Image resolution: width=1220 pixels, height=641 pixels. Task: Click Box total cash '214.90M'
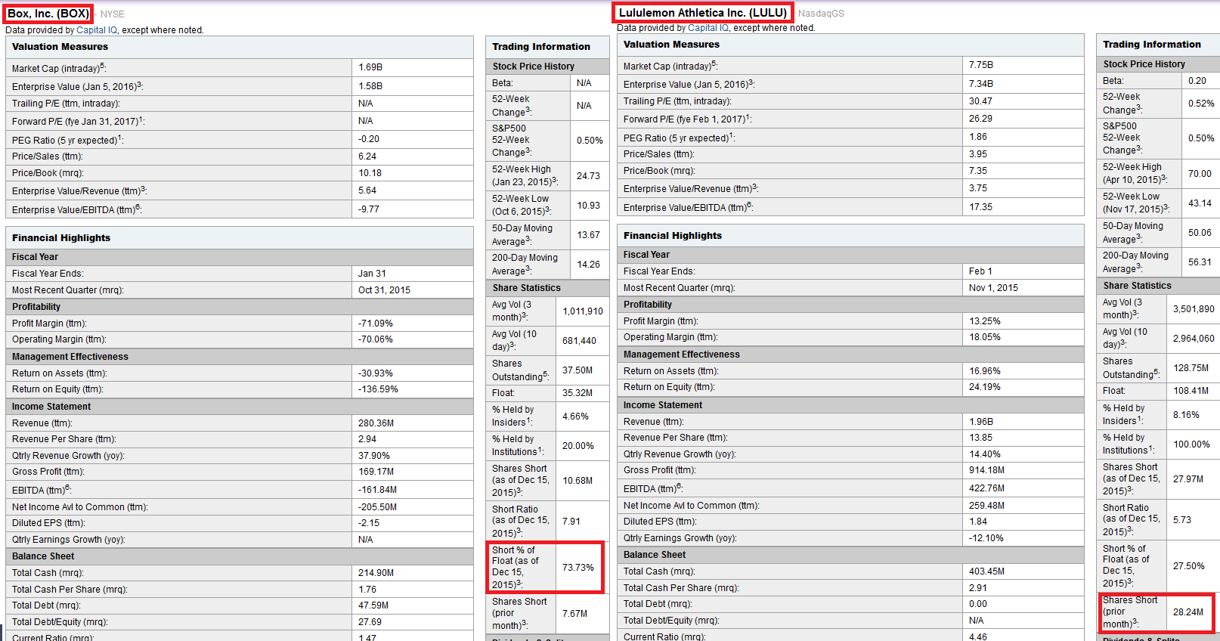pyautogui.click(x=376, y=573)
